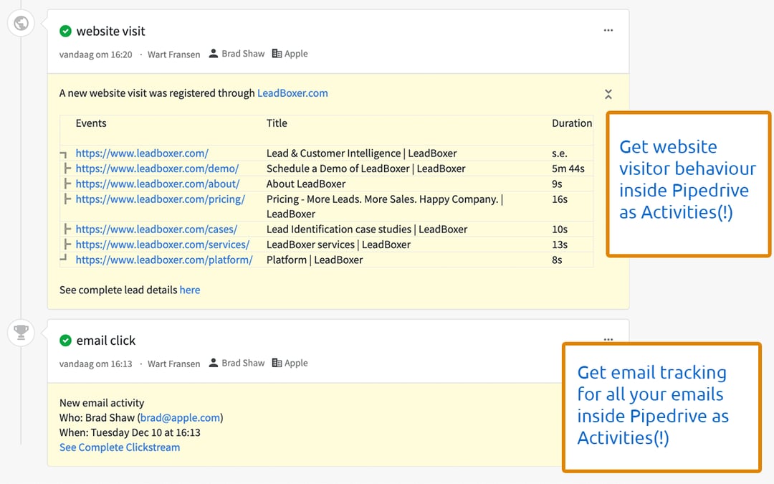The width and height of the screenshot is (774, 484).
Task: Click the 'website visit' activity title
Action: click(110, 31)
